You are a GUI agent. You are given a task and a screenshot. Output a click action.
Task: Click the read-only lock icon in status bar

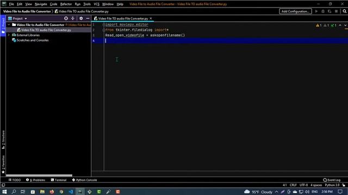pos(344,185)
